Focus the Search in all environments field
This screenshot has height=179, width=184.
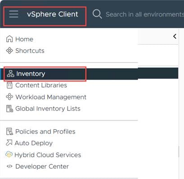click(x=145, y=14)
